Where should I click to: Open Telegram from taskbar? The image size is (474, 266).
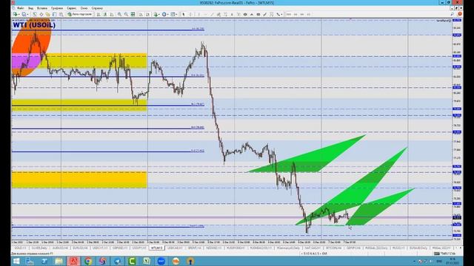pyautogui.click(x=118, y=261)
